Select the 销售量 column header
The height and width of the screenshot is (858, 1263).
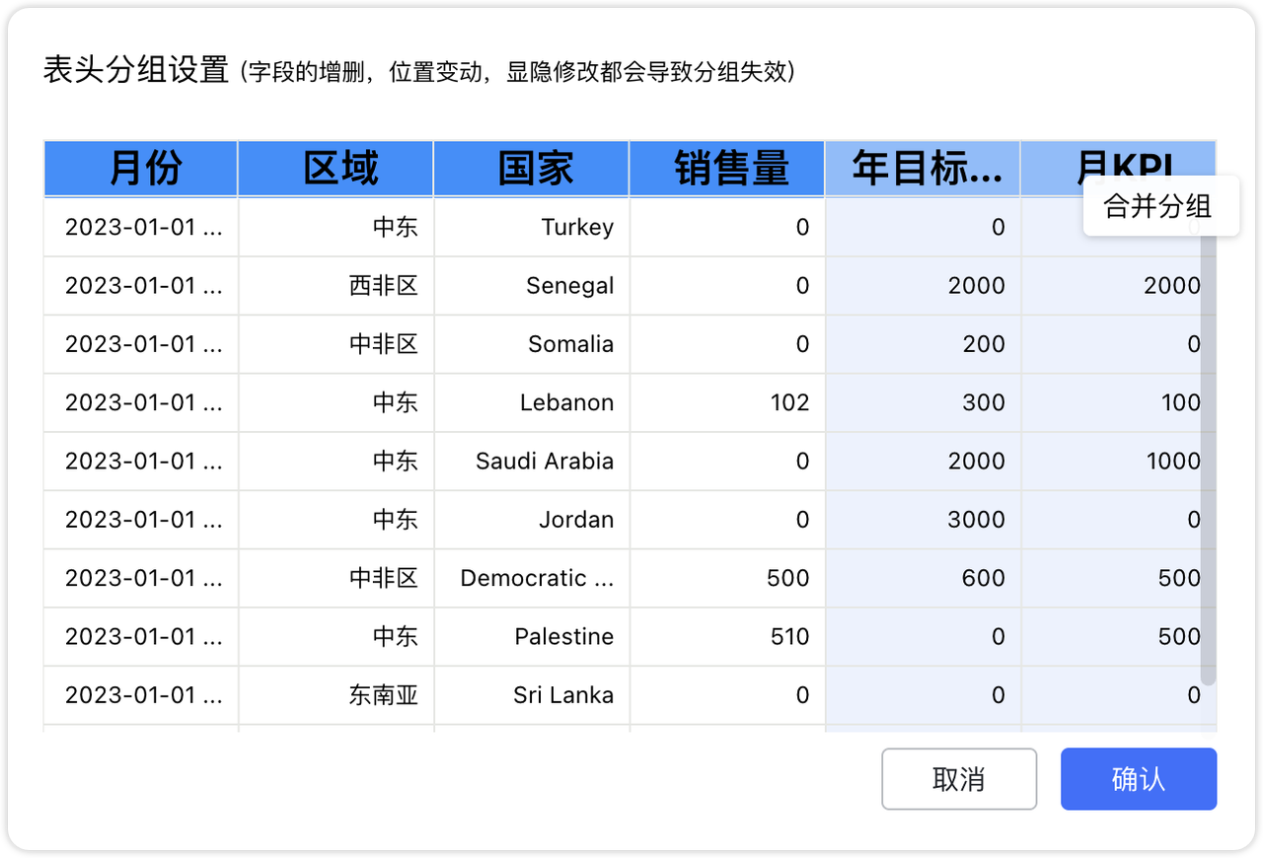727,169
